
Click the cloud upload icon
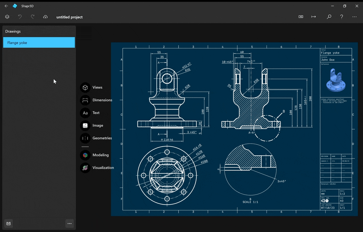coord(45,17)
